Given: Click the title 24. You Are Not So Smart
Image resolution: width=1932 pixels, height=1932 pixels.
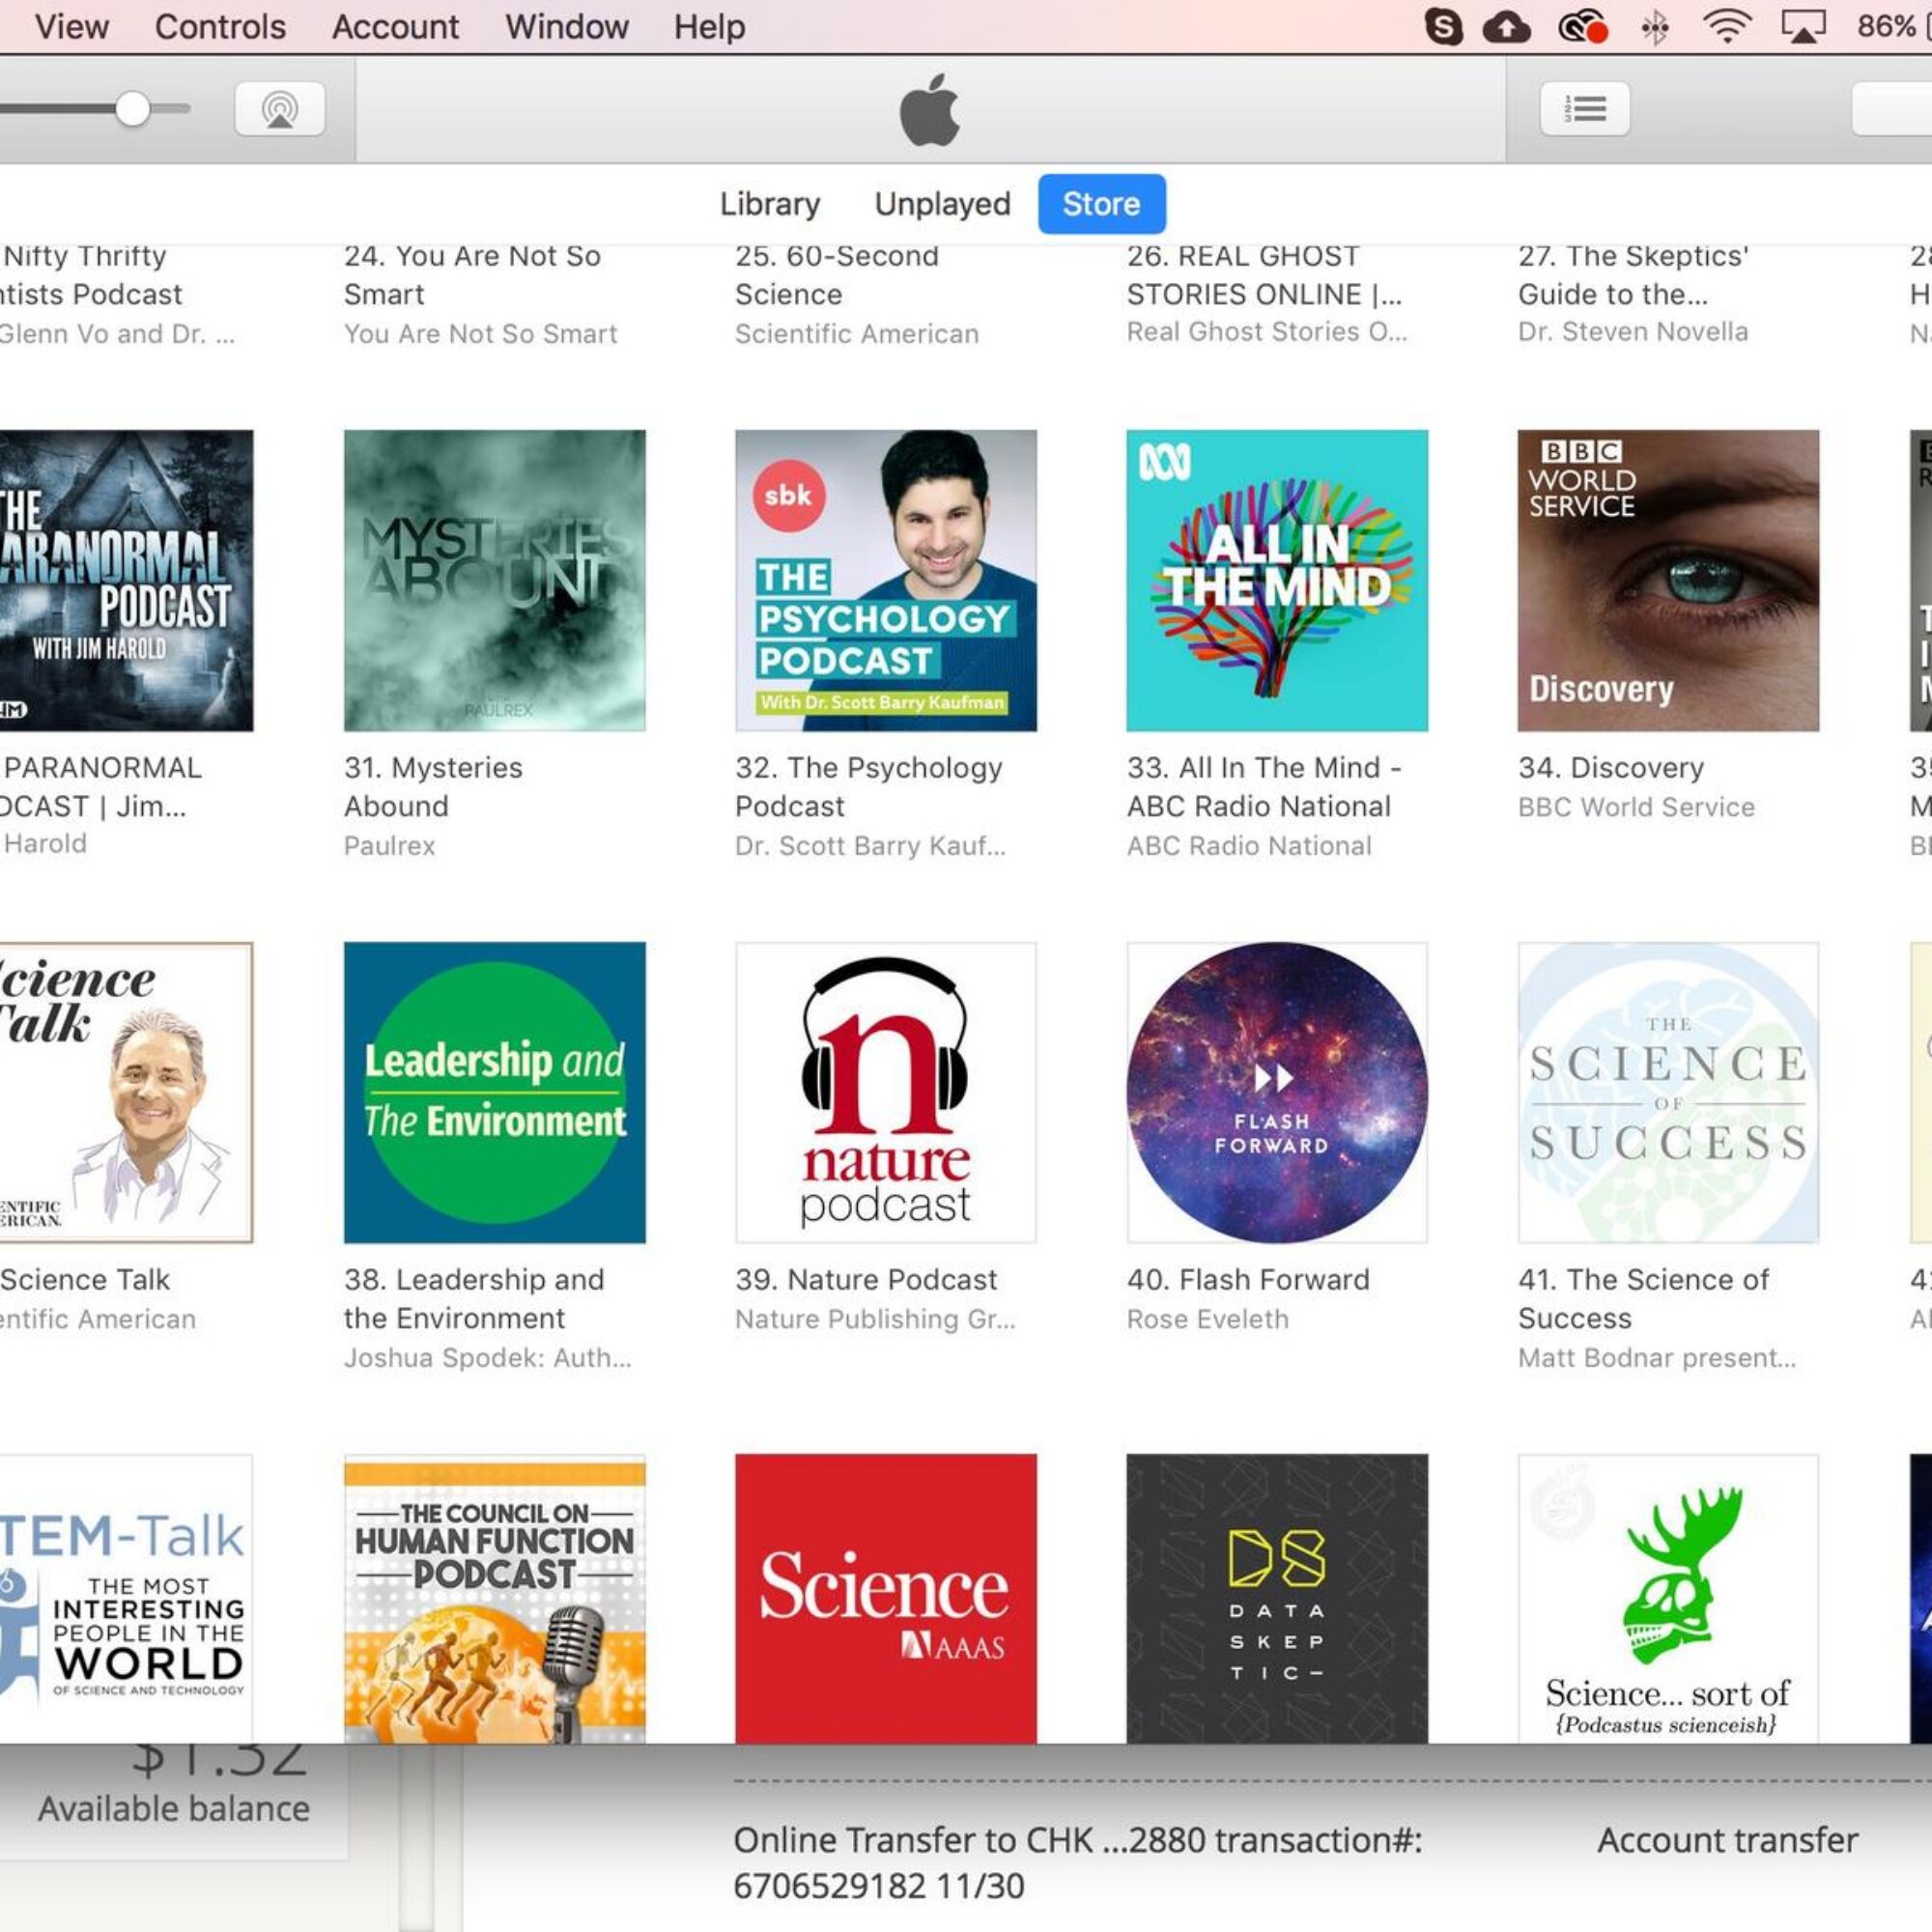Looking at the screenshot, I should tap(473, 275).
